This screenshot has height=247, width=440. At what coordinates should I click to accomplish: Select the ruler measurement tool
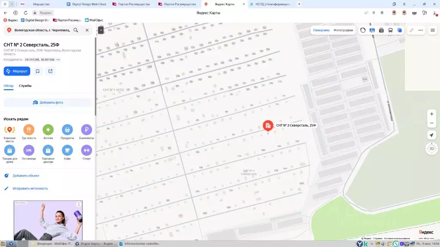tap(411, 30)
